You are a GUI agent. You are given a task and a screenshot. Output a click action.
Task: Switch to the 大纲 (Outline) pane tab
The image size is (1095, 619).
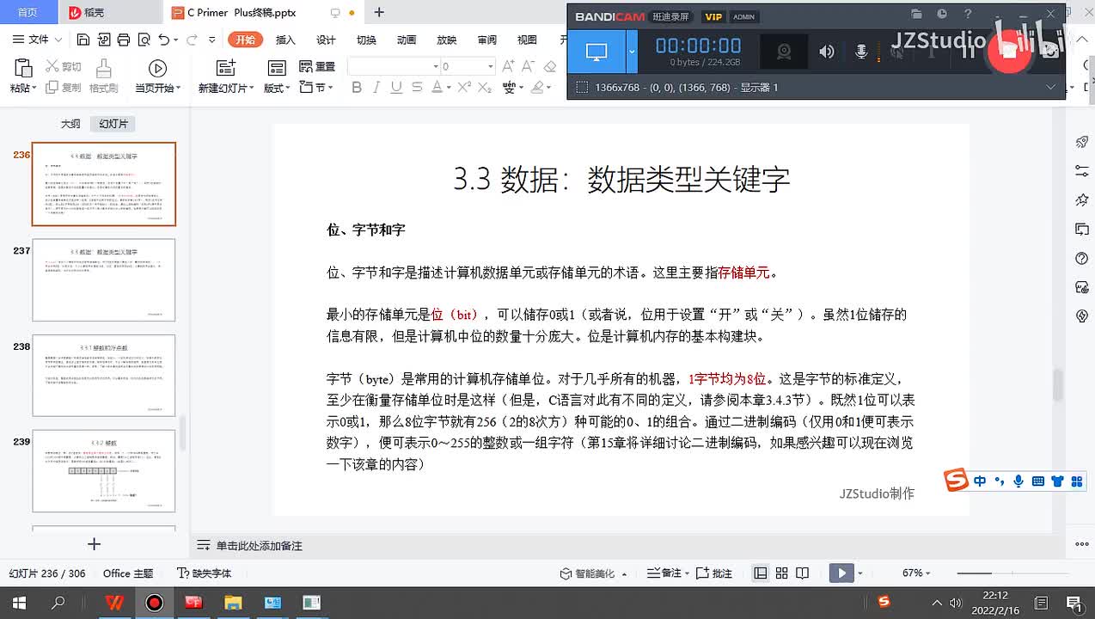tap(70, 124)
